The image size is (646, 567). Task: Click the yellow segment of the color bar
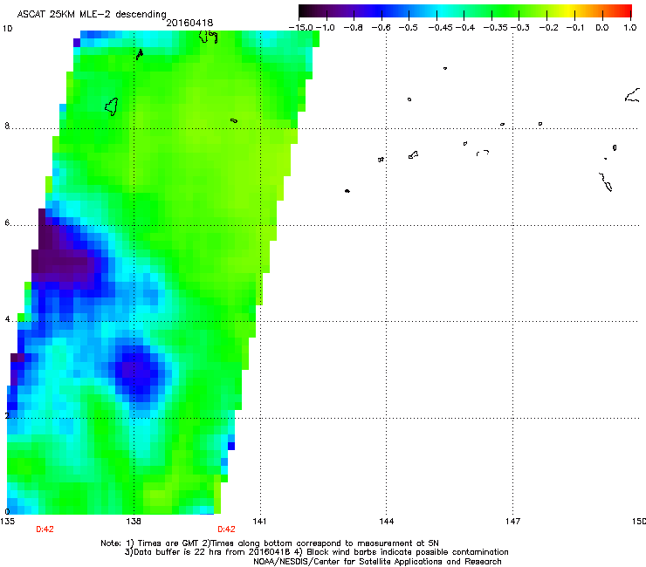(x=570, y=11)
